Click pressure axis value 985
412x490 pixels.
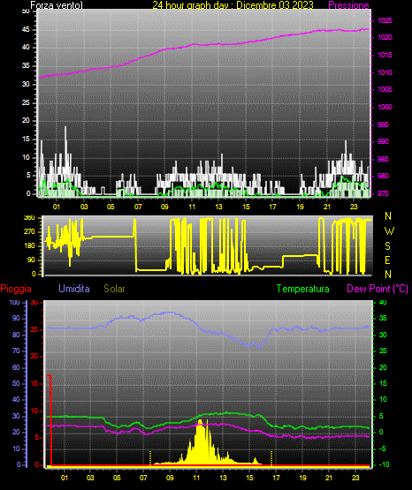(x=383, y=159)
